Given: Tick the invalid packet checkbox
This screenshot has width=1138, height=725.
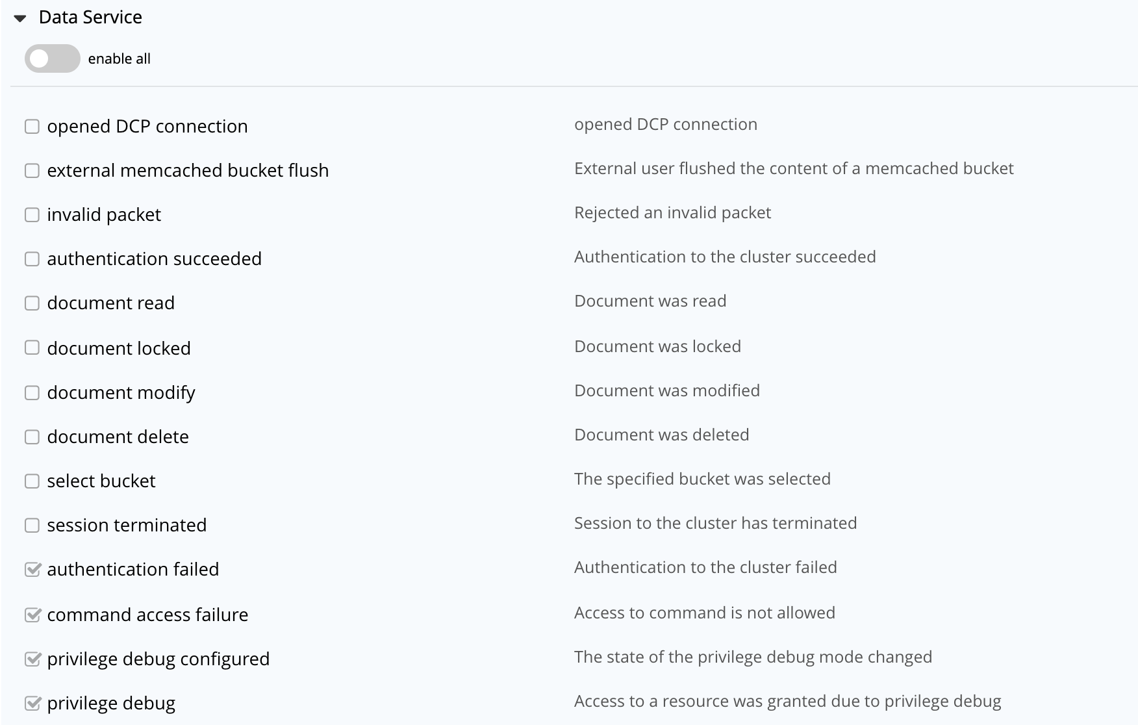Looking at the screenshot, I should click(32, 214).
